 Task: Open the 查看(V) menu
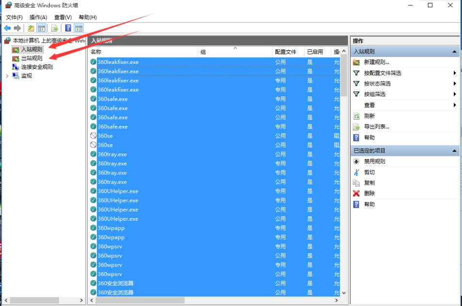pos(63,17)
